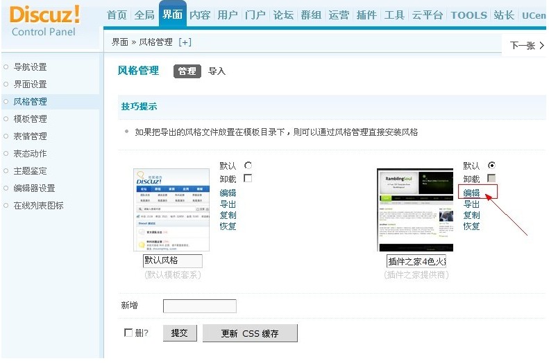Click 导出 link for 插件之家 style
549x363 pixels.
point(472,204)
